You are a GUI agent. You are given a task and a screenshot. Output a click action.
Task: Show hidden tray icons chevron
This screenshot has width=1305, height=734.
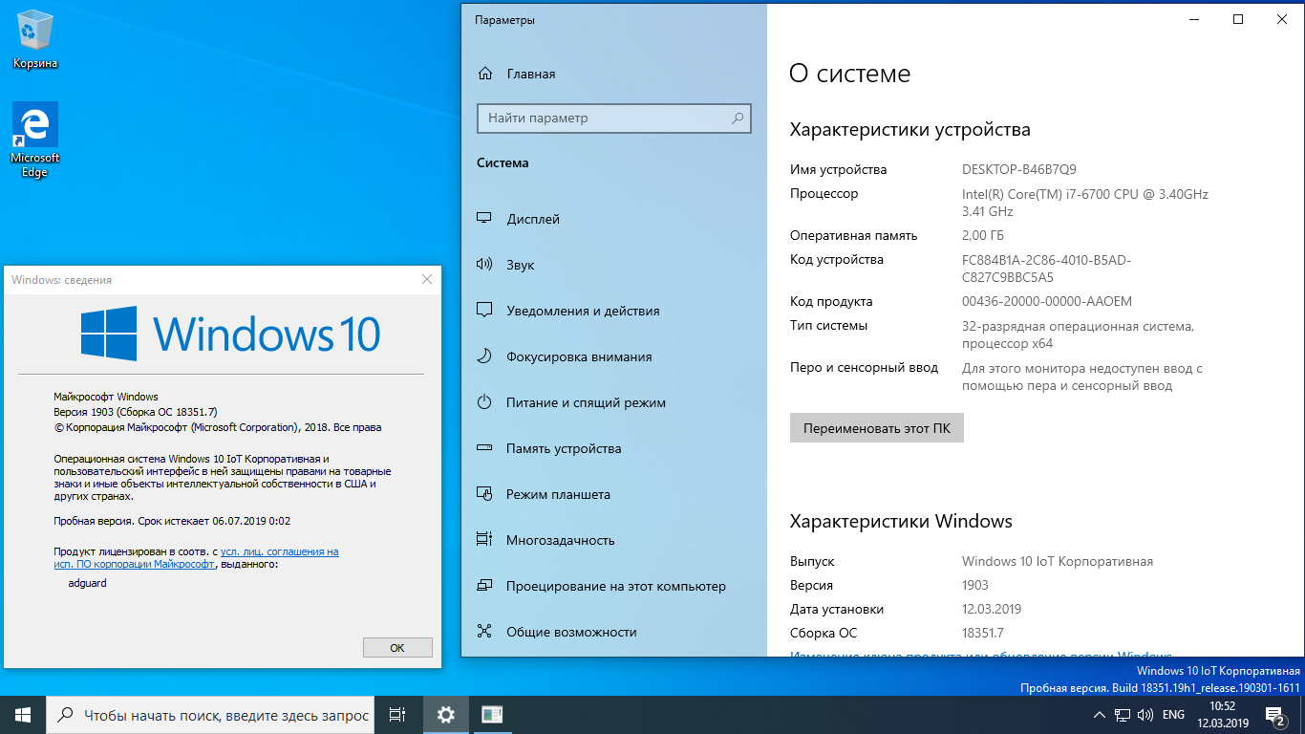1099,715
